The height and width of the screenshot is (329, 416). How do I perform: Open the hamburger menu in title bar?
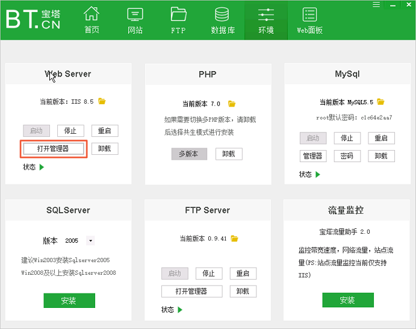click(x=376, y=4)
